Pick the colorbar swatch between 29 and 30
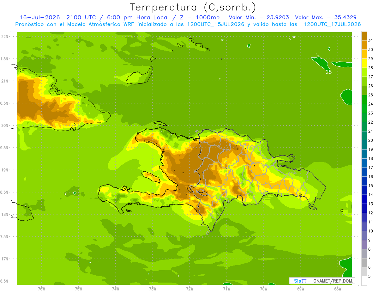Screen dimensions: 379x293 pyautogui.click(x=364, y=54)
